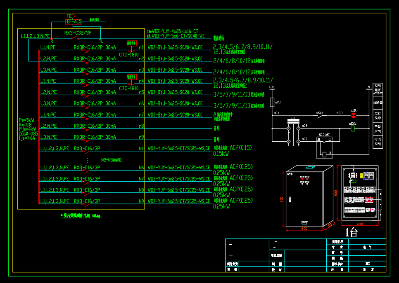Select the Pjs=4kW parameter
Image resolution: width=399 pixels, height=283 pixels.
click(28, 129)
